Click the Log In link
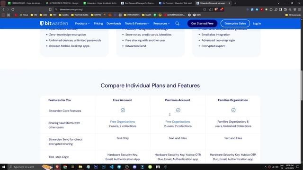Image resolution: width=303 pixels, height=170 pixels. pos(257,24)
